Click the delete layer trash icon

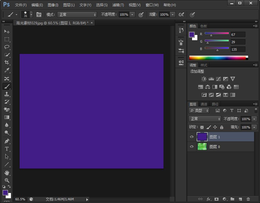[x=248, y=199]
